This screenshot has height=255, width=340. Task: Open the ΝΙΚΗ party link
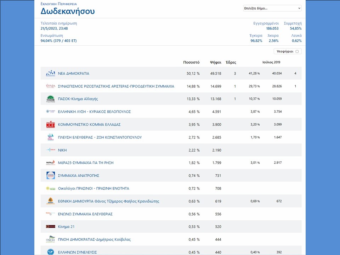click(62, 150)
